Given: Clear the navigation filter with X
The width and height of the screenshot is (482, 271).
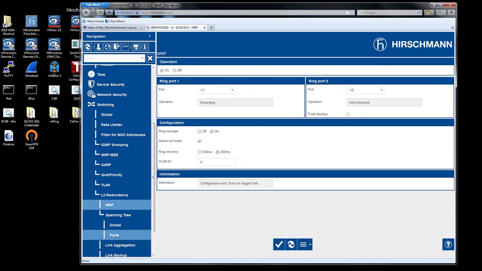Looking at the screenshot, I should (150, 58).
